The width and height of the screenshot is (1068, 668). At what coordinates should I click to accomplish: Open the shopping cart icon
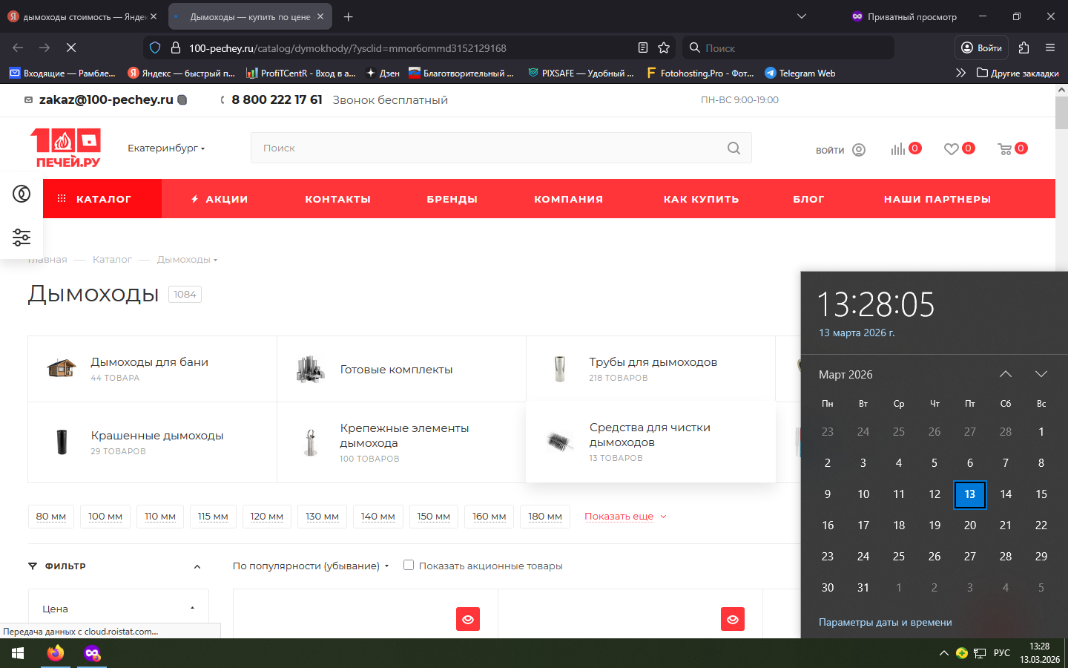(x=1005, y=149)
